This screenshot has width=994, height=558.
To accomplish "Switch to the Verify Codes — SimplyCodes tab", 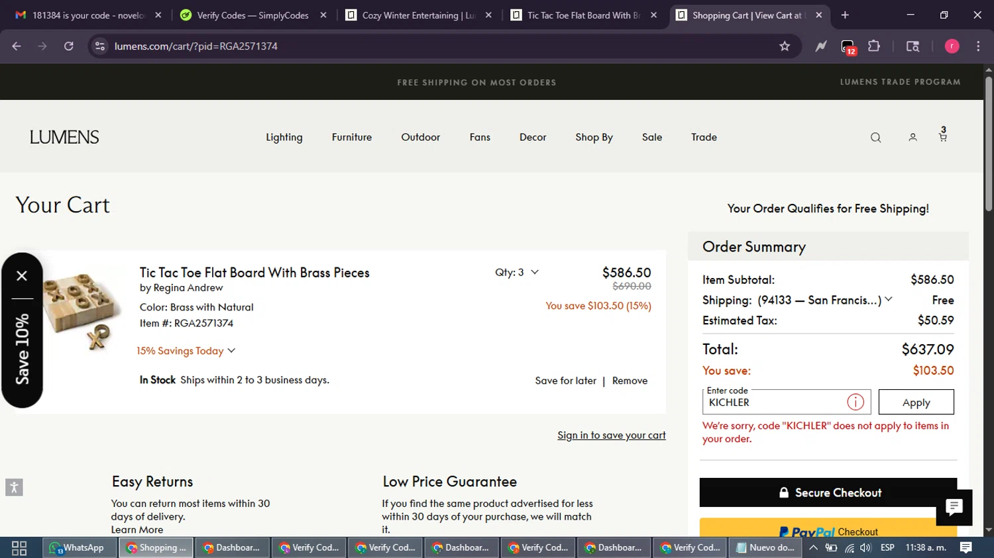I will [252, 15].
